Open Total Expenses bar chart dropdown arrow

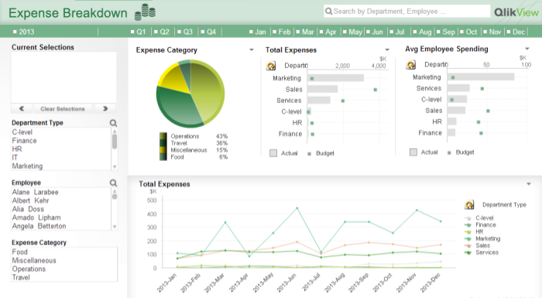pyautogui.click(x=387, y=50)
